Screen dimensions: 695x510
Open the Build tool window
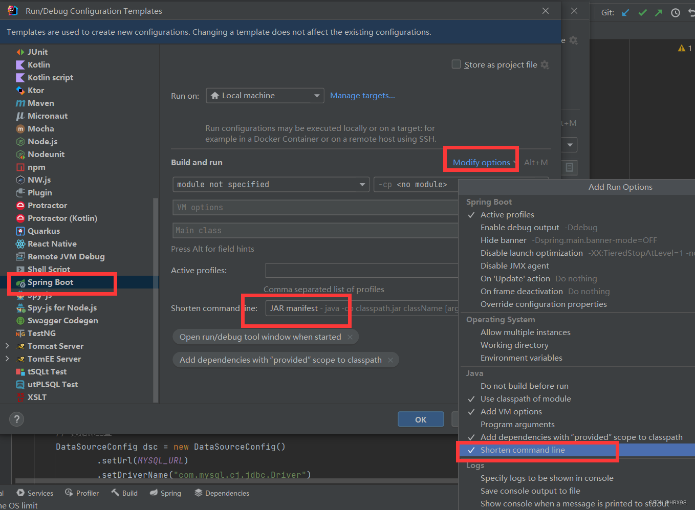click(124, 493)
